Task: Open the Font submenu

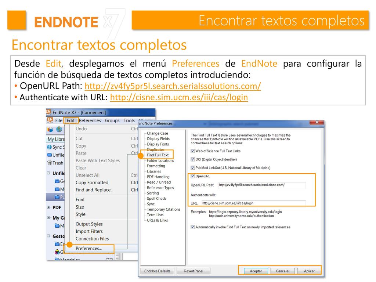Action: click(80, 200)
